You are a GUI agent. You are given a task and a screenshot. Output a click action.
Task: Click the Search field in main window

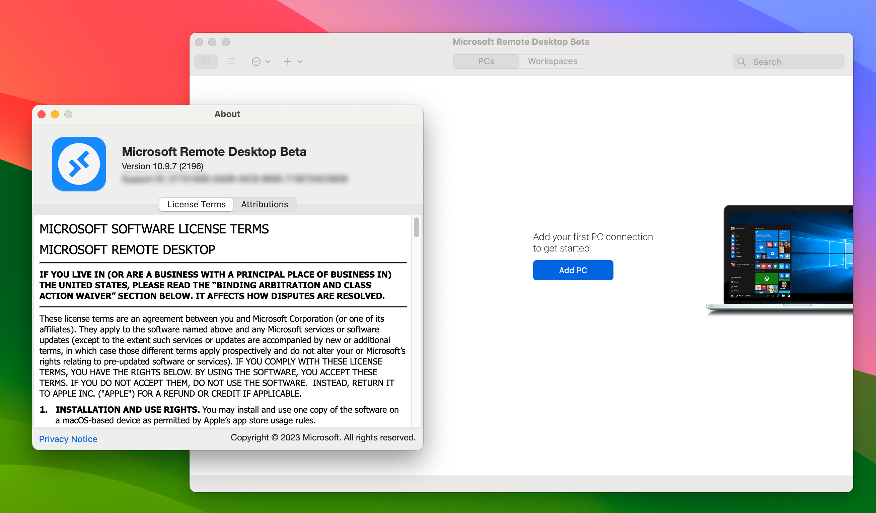tap(788, 62)
